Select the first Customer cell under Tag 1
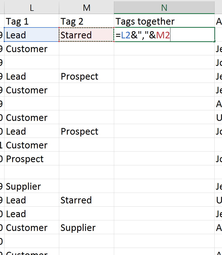Viewport: 222px width, 255px height. point(32,49)
